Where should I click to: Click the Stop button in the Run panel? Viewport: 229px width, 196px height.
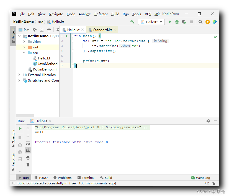coord(20,138)
